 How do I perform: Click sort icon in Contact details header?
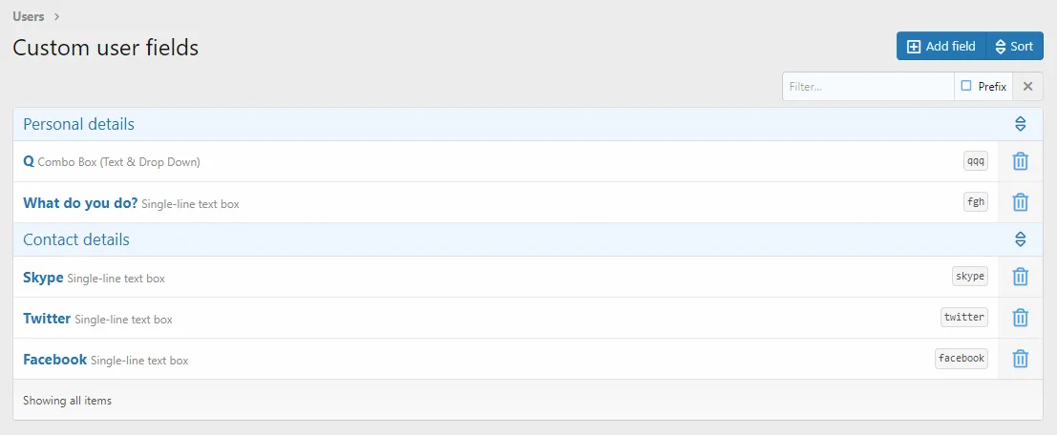click(1020, 239)
